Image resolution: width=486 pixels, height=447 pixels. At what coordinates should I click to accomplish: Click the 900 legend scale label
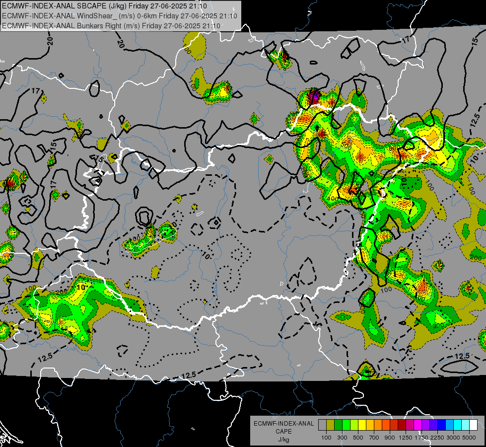click(390, 438)
